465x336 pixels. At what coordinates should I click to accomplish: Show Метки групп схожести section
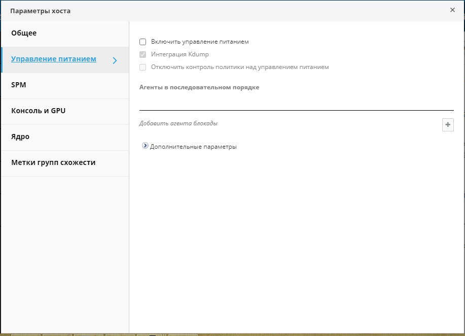coord(53,163)
